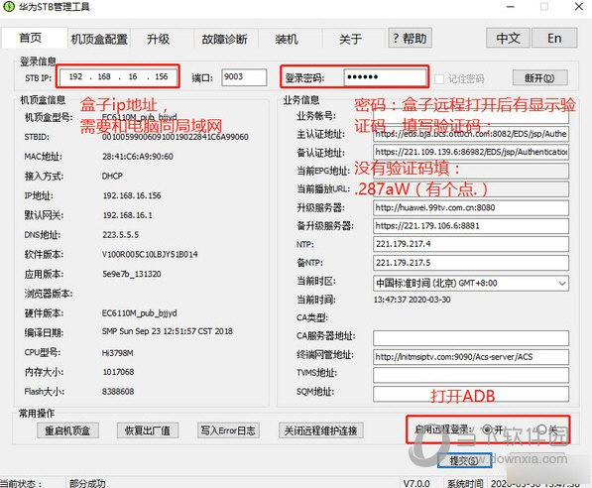
Task: Open the 升级 tab
Action: (159, 39)
